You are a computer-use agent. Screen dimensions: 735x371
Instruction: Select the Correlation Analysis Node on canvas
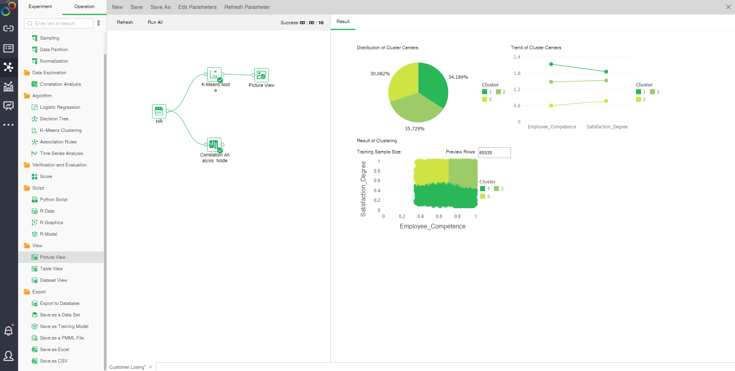[214, 145]
